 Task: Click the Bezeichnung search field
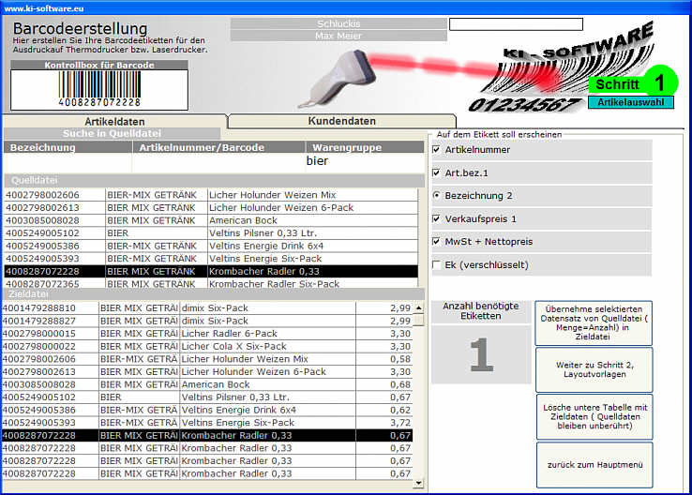coord(68,163)
